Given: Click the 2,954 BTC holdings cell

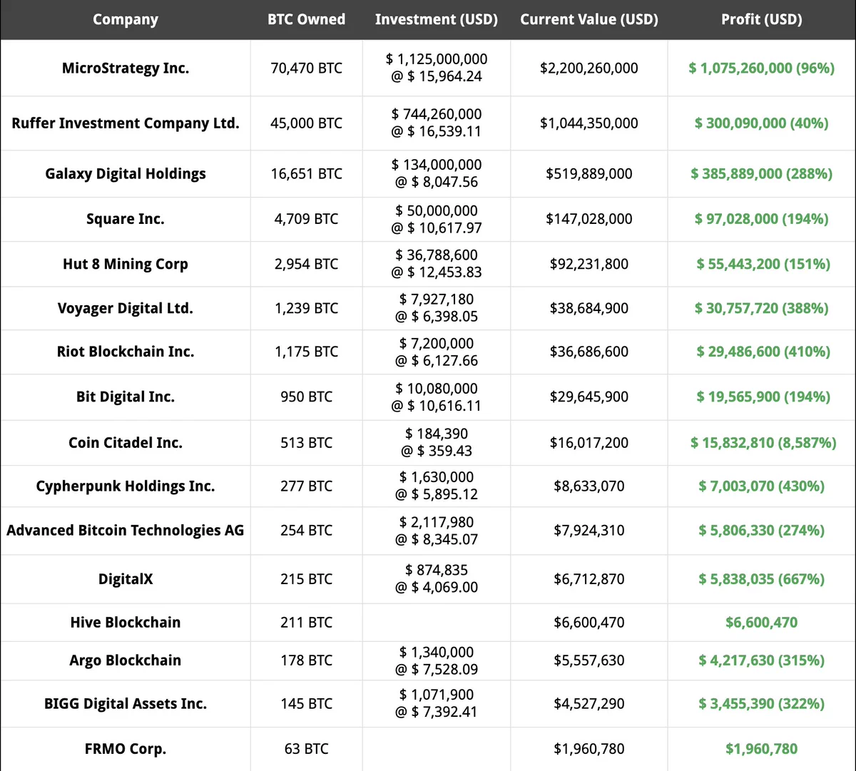Looking at the screenshot, I should pos(307,264).
